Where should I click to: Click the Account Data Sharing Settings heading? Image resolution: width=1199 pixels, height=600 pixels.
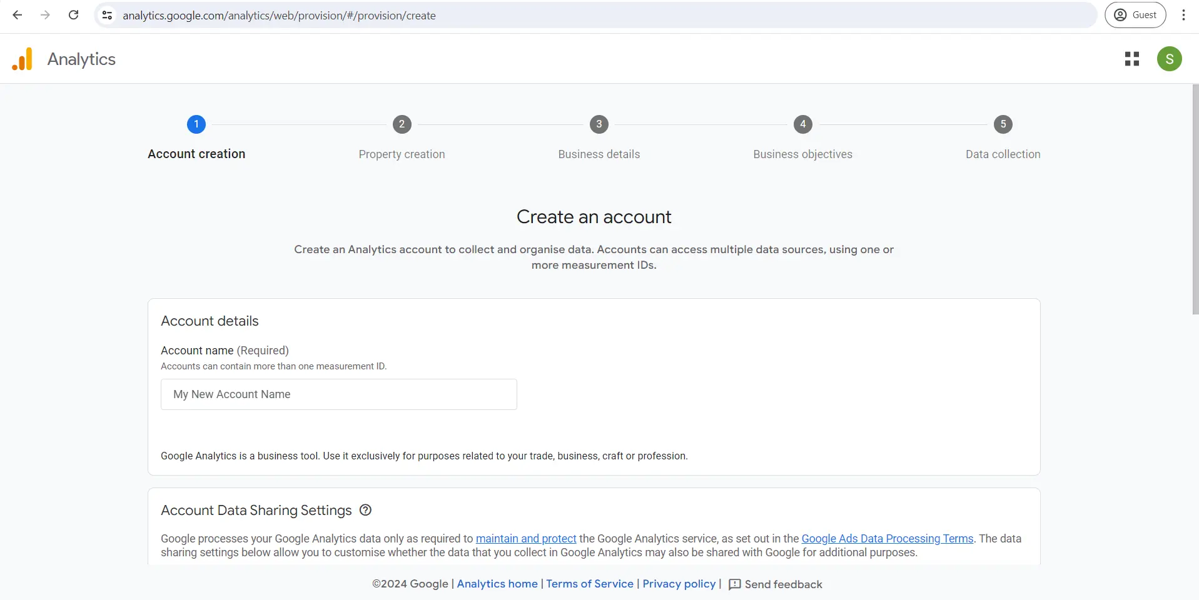pyautogui.click(x=256, y=511)
